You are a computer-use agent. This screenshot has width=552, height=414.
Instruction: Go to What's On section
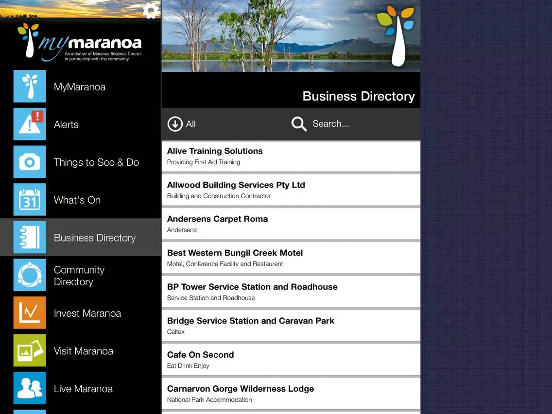pyautogui.click(x=77, y=200)
